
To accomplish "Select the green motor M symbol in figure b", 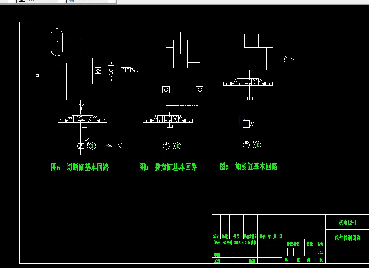I will 178,146.
